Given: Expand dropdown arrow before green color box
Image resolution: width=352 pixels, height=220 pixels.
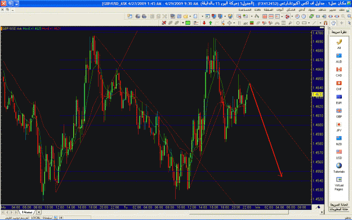Looking at the screenshot, I should [x=183, y=23].
